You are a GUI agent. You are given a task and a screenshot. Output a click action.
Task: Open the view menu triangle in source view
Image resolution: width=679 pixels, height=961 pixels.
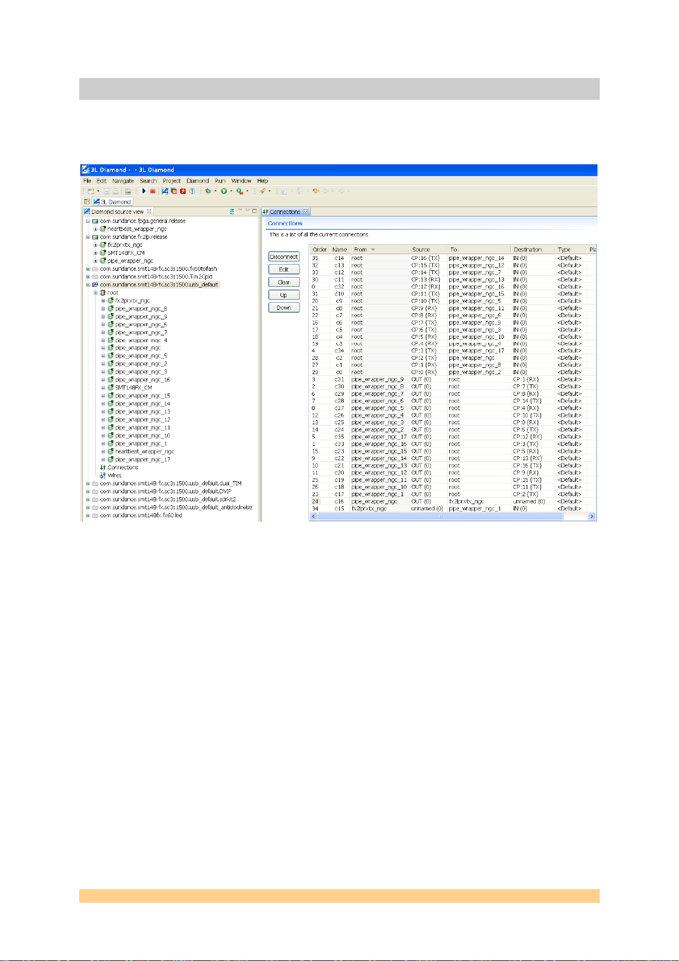click(x=239, y=210)
